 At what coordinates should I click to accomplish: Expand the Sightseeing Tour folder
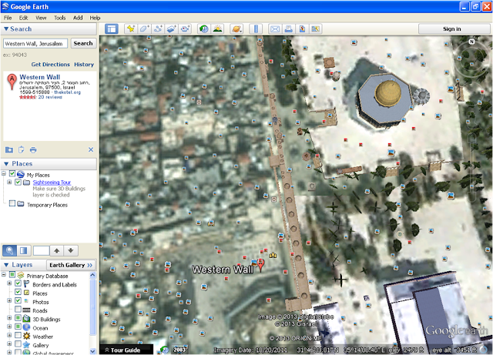point(9,182)
